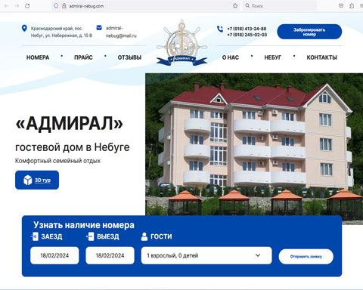Viewport: 363px width, 290px height.
Task: Click the person icon beside ГОСТИ
Action: [x=144, y=236]
